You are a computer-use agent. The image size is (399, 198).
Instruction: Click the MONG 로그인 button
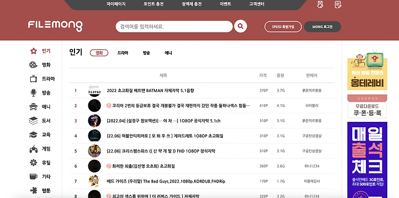coord(322,27)
